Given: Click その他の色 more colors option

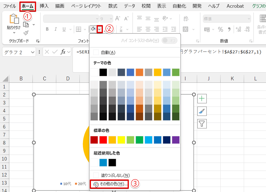Looking at the screenshot, I should [110, 184].
